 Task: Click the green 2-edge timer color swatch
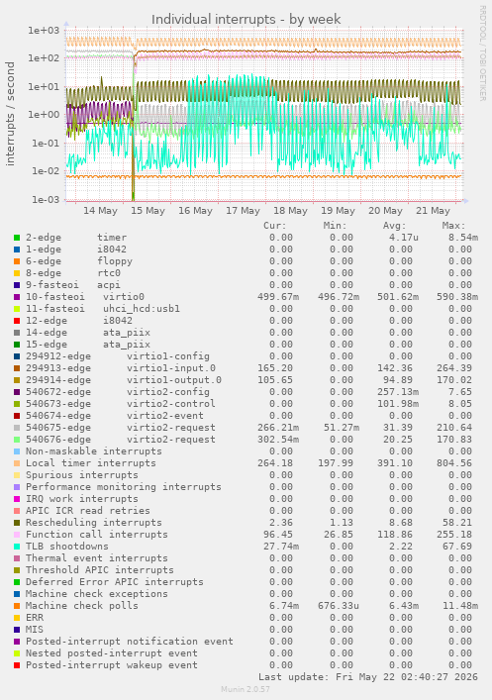coord(17,238)
